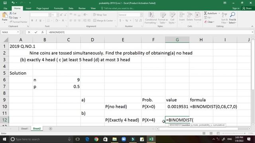Open the Merge & Center dropdown arrow
This screenshot has width=255, height=143.
click(x=115, y=20)
